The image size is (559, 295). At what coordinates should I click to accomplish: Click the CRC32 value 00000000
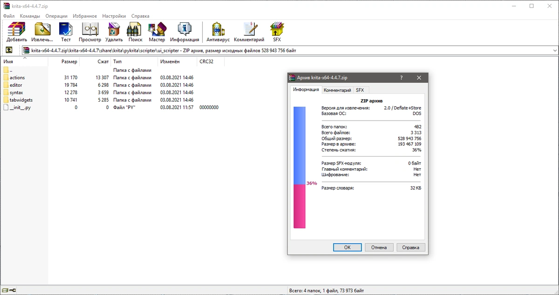tap(209, 107)
